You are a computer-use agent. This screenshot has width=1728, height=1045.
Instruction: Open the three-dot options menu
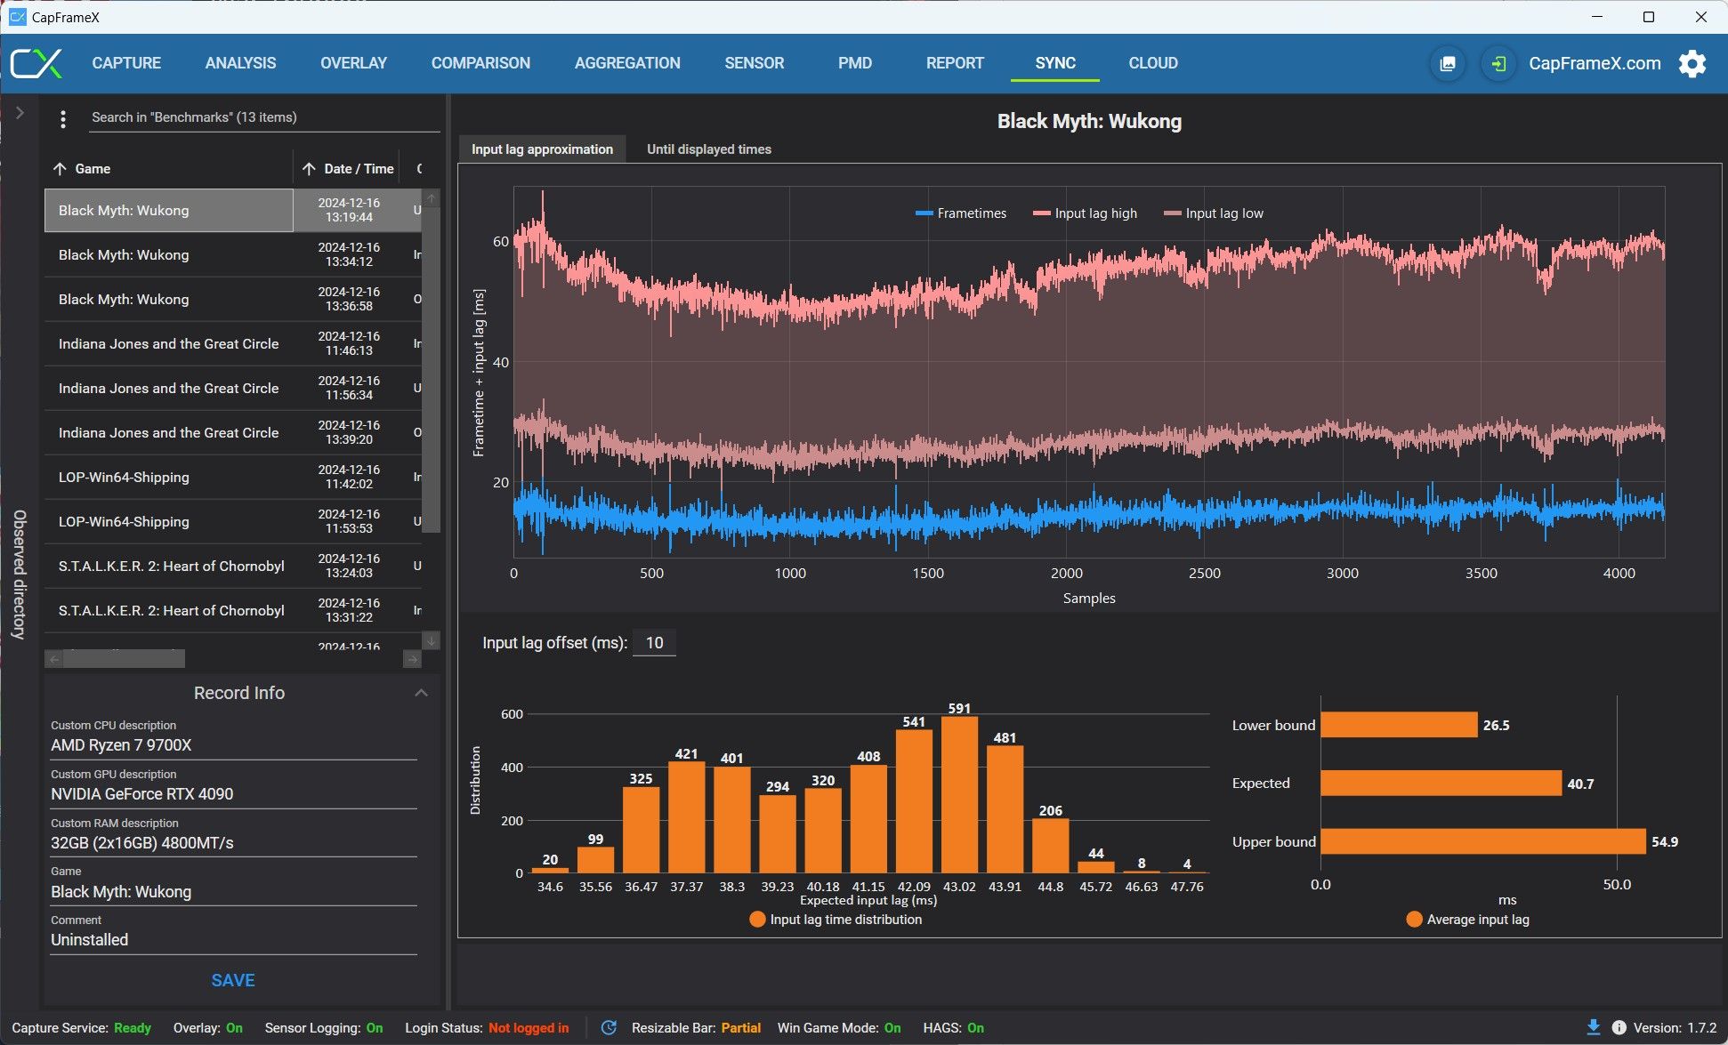[62, 118]
